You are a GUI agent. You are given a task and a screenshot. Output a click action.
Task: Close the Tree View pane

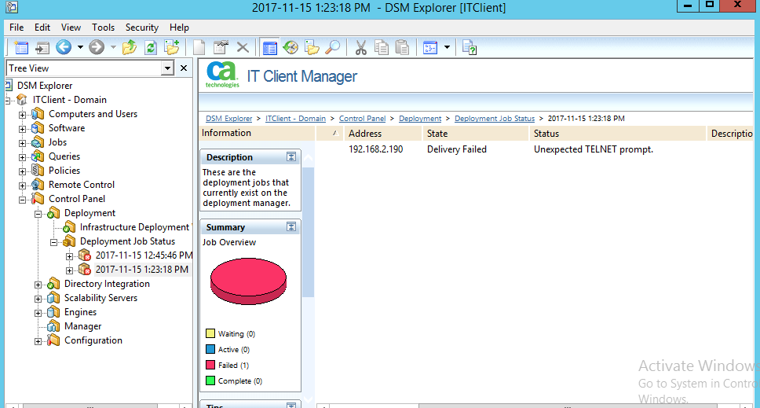coord(184,68)
